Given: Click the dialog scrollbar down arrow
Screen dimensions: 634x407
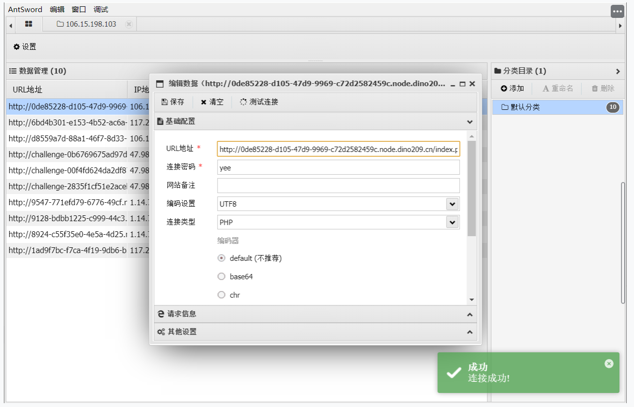Looking at the screenshot, I should [x=472, y=300].
